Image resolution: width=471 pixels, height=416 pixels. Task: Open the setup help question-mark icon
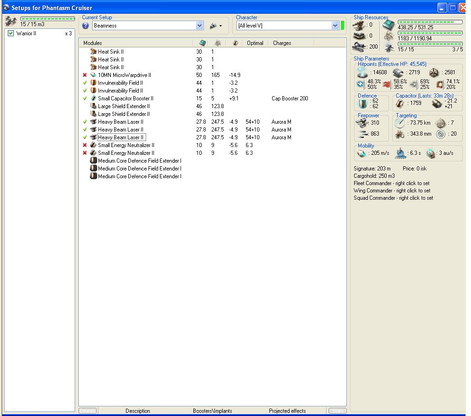coord(85,26)
